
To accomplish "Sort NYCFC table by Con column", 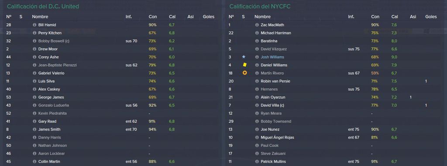I will tap(375, 17).
